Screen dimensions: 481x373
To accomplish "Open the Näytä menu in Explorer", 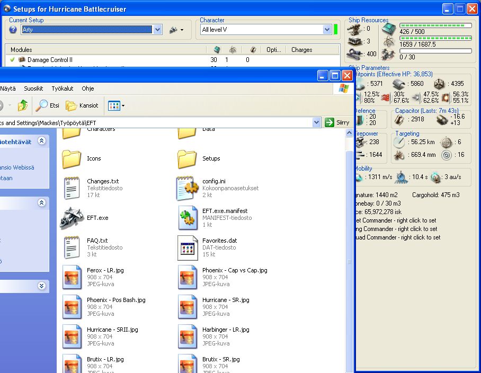I will 8,88.
